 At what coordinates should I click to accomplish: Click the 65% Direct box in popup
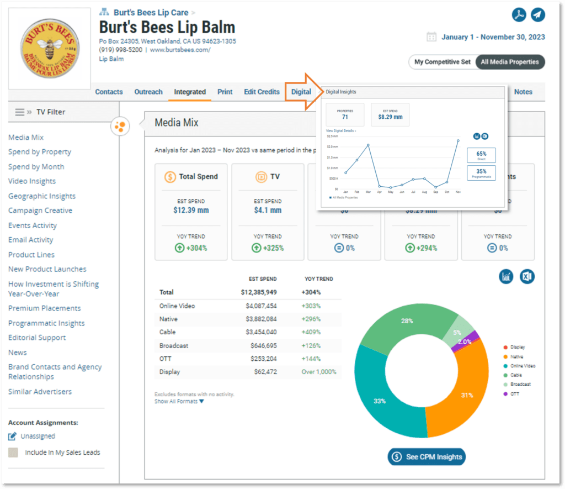(481, 155)
